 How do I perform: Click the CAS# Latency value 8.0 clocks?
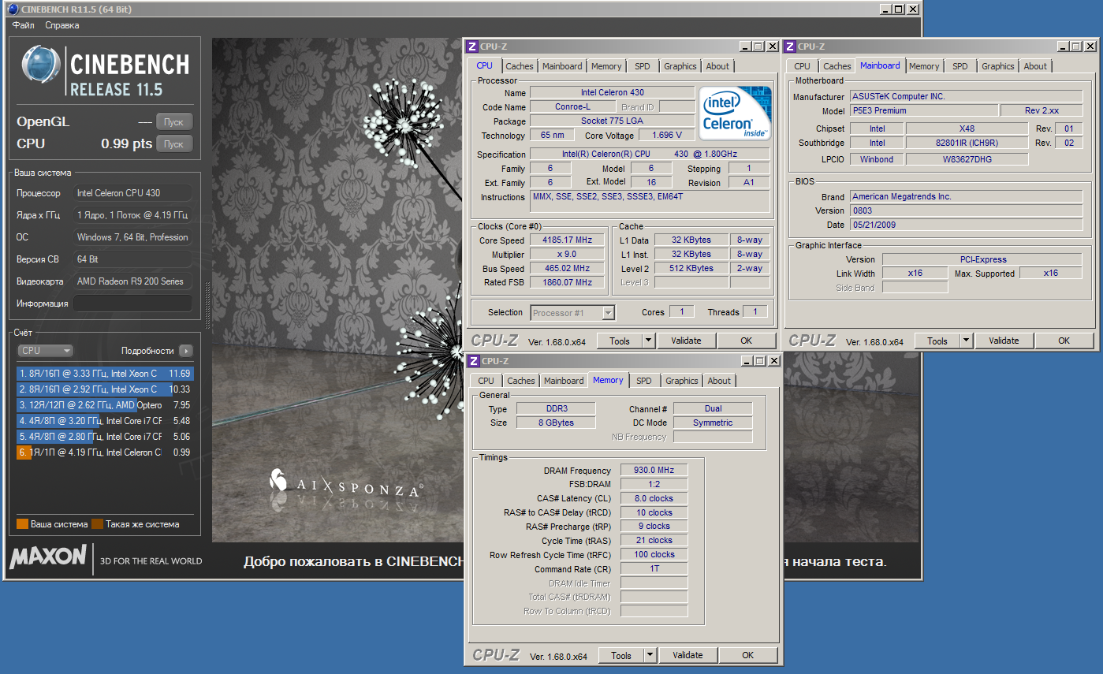click(654, 498)
